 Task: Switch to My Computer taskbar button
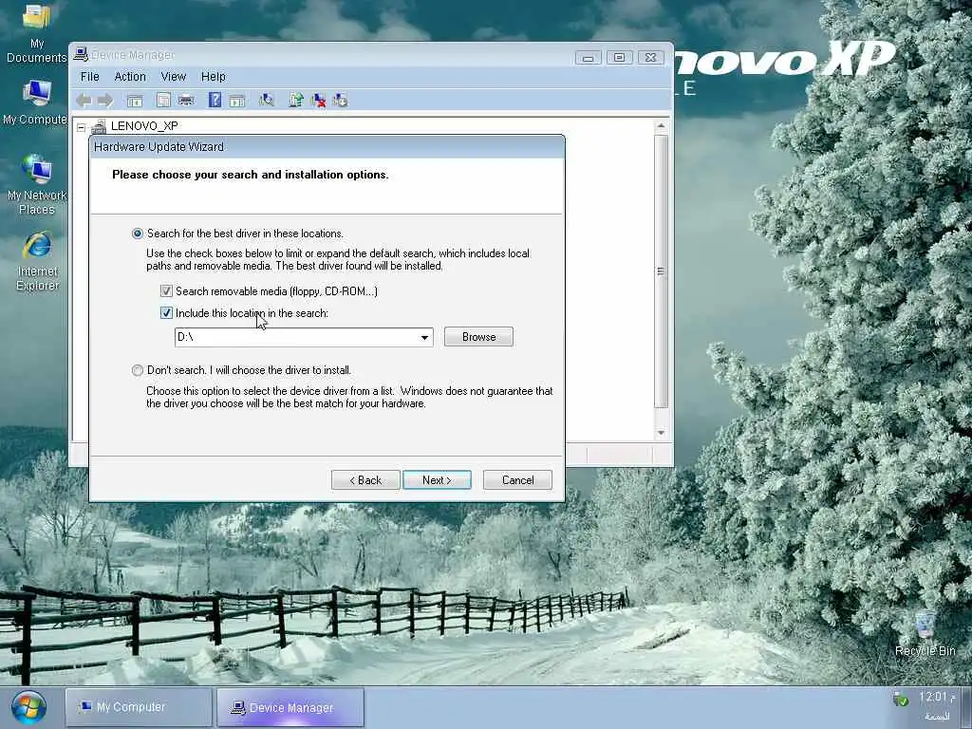pyautogui.click(x=139, y=706)
